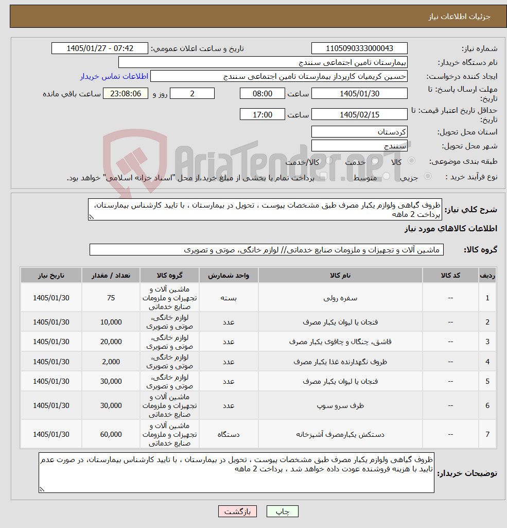Click the واحد شمارش column header
The width and height of the screenshot is (507, 528).
tap(229, 275)
